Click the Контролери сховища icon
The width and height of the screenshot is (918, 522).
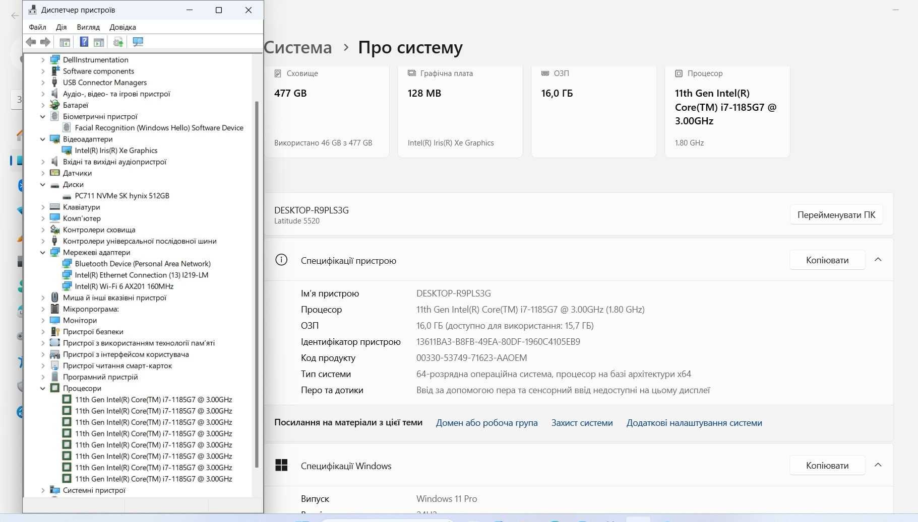pos(55,230)
